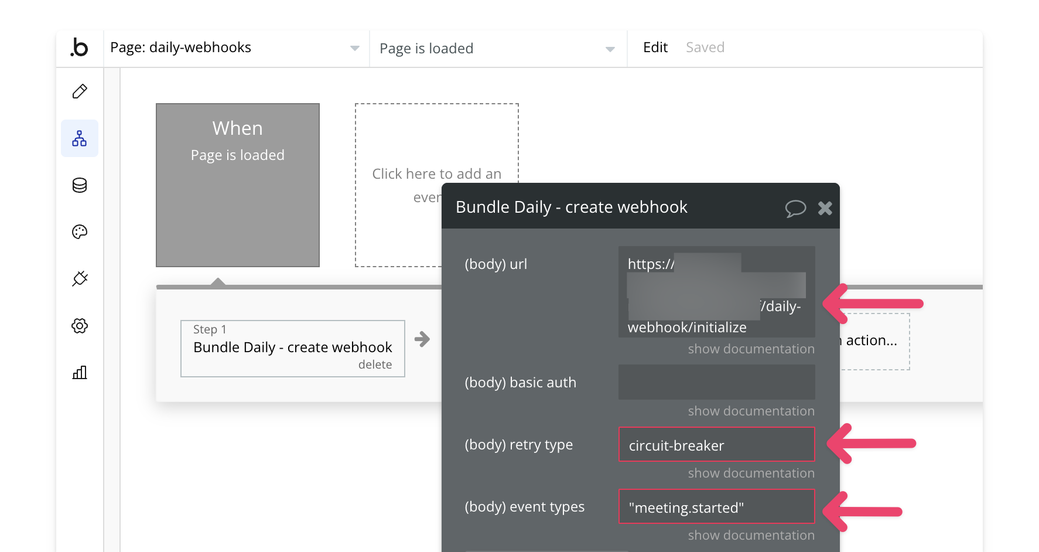Viewport: 1039px width, 552px height.
Task: Click the (body) event types label
Action: coord(525,507)
